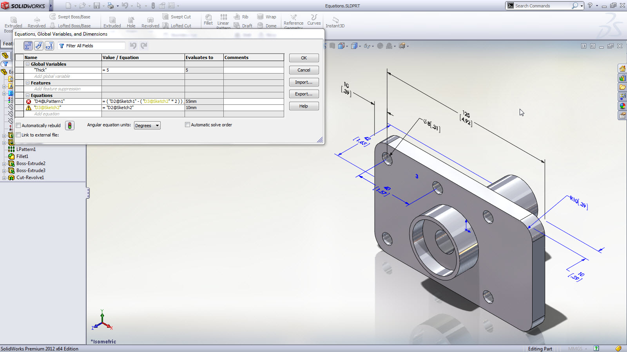Click the Export... button
This screenshot has height=352, width=627.
[304, 94]
